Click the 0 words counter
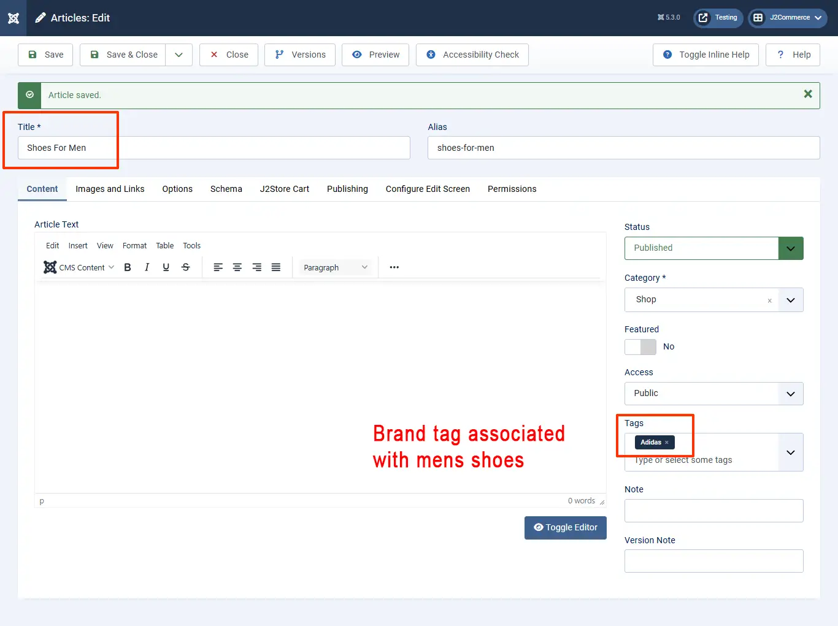 [581, 501]
